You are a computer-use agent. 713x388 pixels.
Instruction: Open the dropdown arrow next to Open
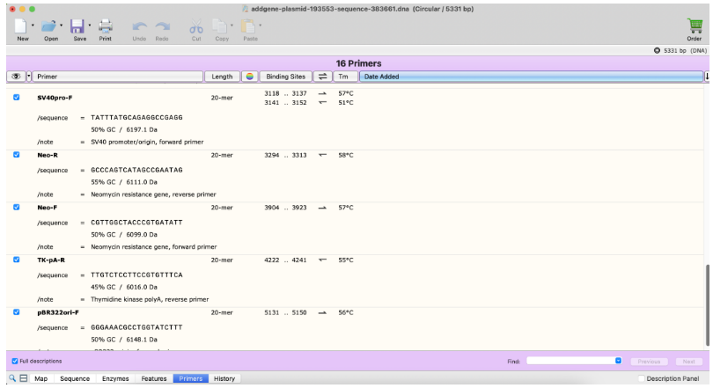(x=62, y=26)
